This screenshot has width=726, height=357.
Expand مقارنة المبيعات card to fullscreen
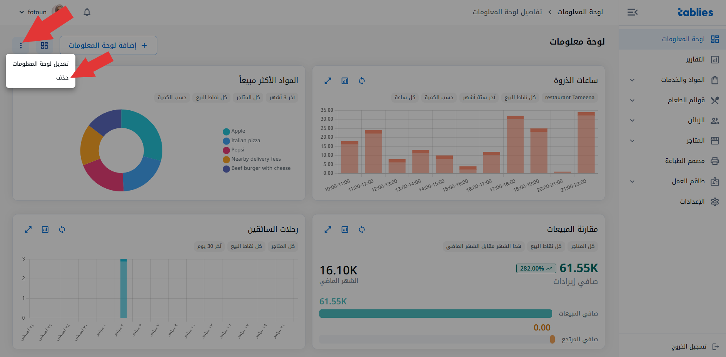pos(328,229)
